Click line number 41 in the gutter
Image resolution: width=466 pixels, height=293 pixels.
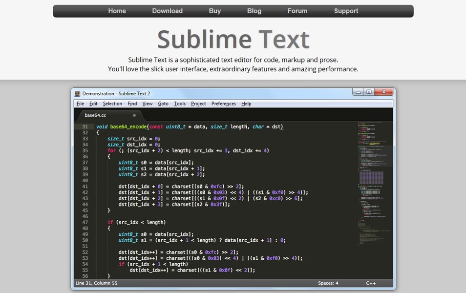[x=85, y=187]
